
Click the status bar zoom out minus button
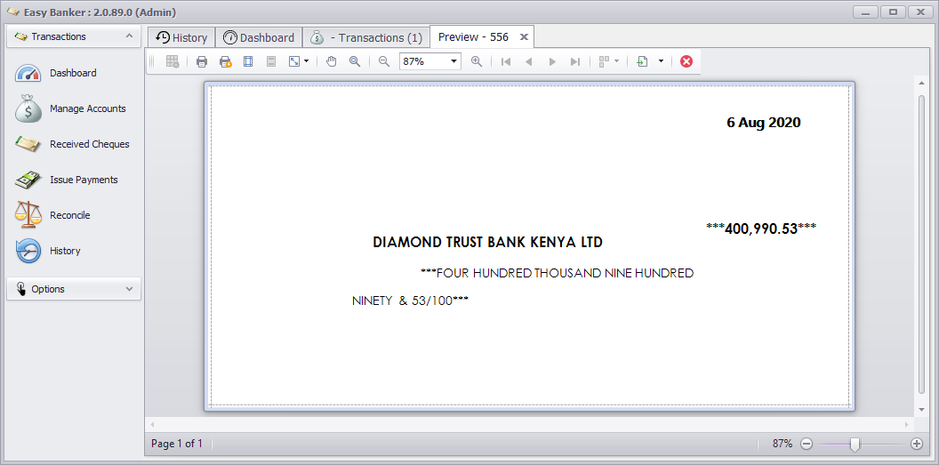click(807, 444)
